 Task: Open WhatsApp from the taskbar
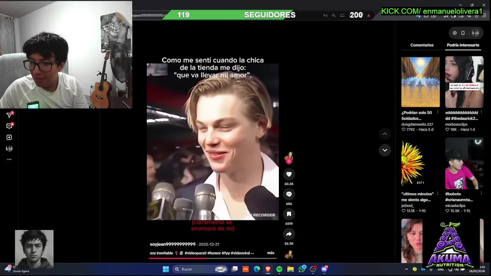pyautogui.click(x=302, y=269)
